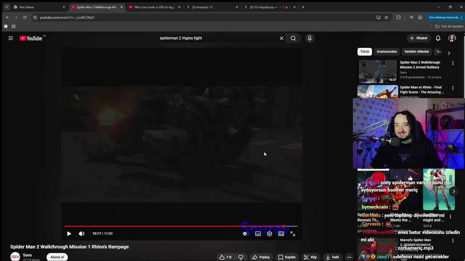This screenshot has width=465, height=261.
Task: Go back in browser history
Action: (7, 17)
